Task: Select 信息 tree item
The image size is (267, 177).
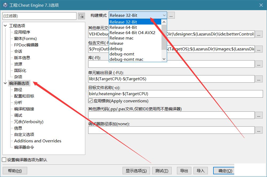Action: (18, 128)
